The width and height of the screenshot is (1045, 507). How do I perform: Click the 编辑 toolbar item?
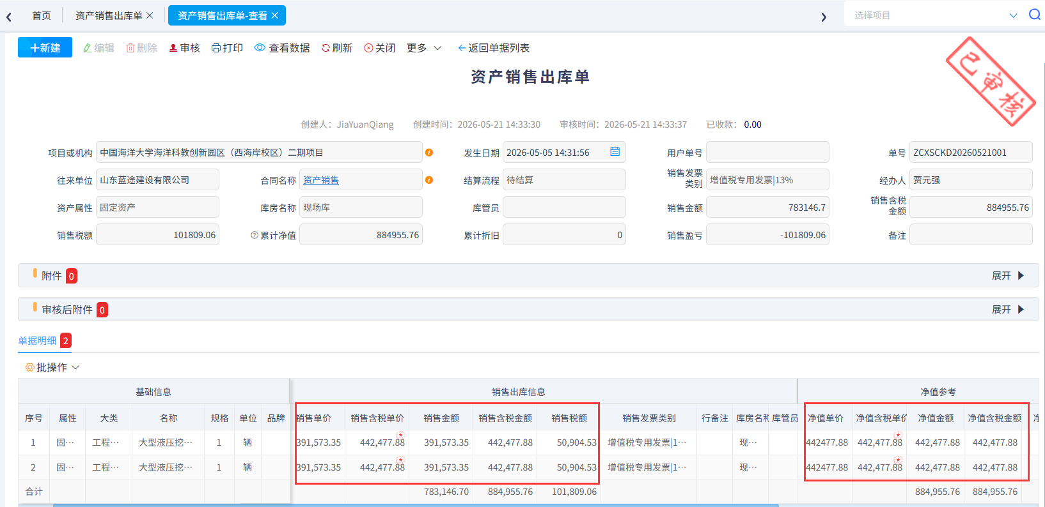click(x=98, y=48)
